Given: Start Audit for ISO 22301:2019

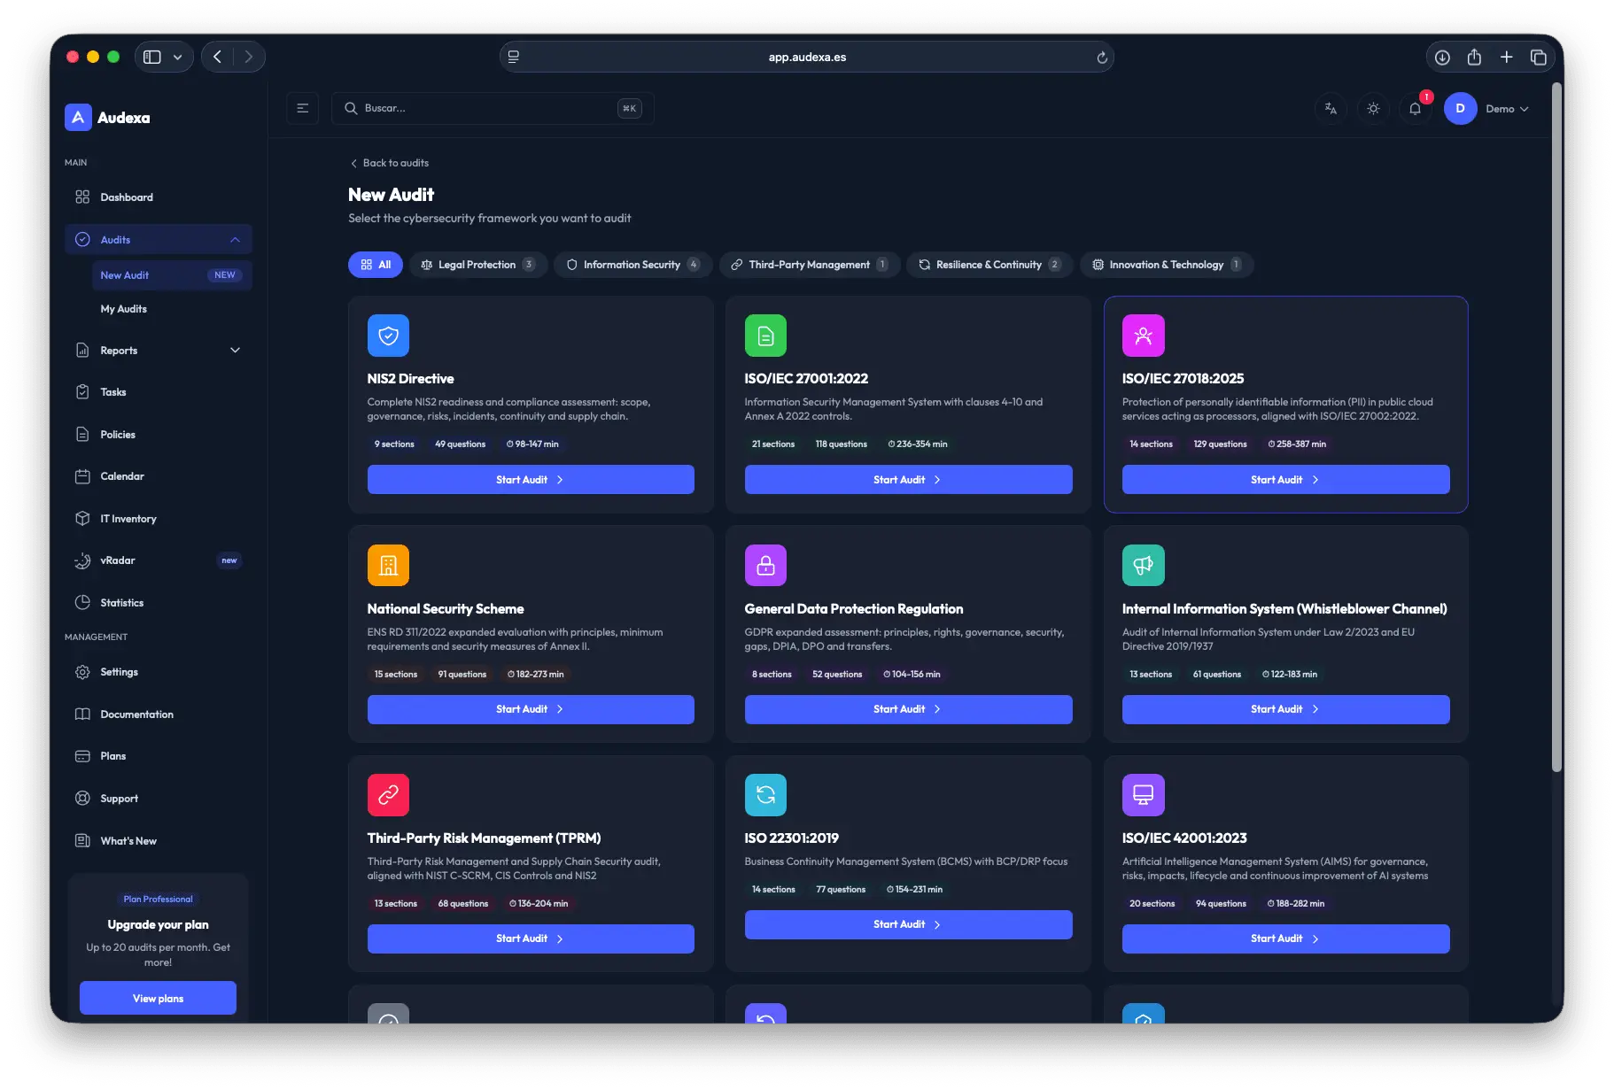Looking at the screenshot, I should click(x=908, y=924).
